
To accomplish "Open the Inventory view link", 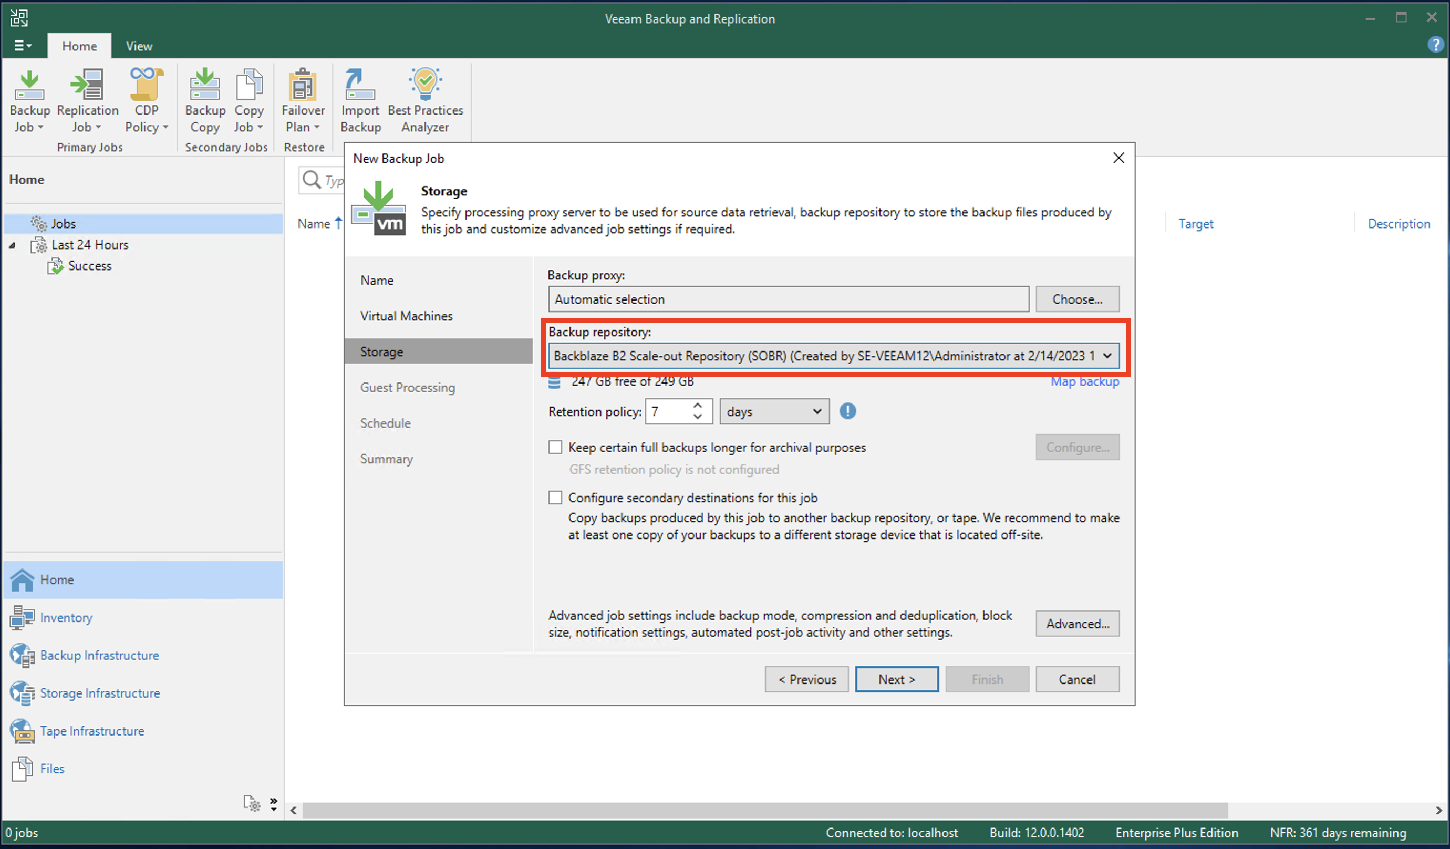I will pyautogui.click(x=66, y=618).
